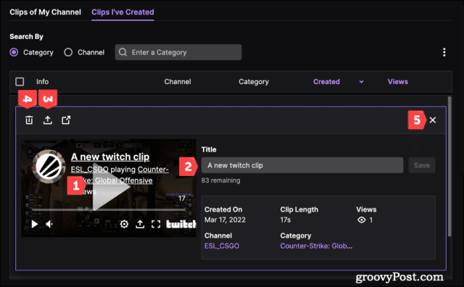Switch to Clips of My Channel tab
The width and height of the screenshot is (464, 287).
click(45, 12)
